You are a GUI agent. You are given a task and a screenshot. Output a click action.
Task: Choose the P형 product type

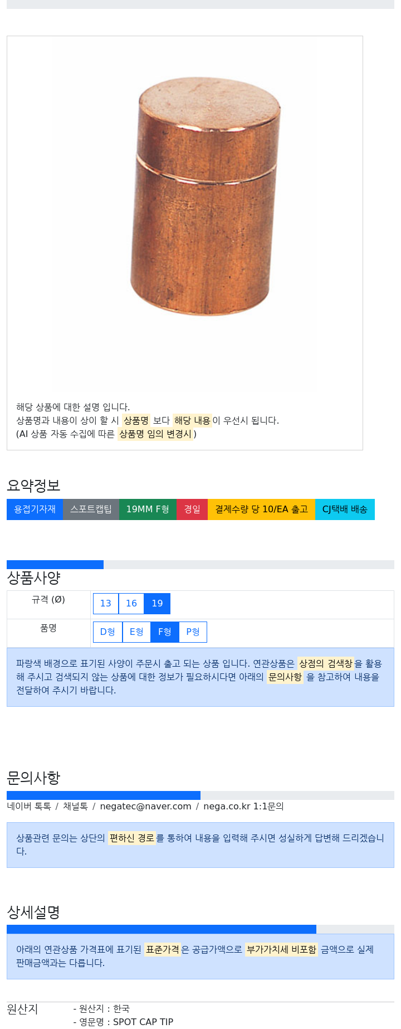coord(193,632)
